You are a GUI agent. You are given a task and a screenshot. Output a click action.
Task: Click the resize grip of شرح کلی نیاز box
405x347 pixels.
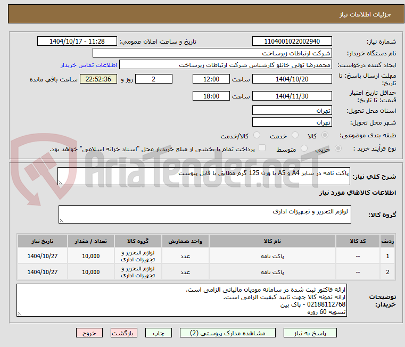pos(60,183)
